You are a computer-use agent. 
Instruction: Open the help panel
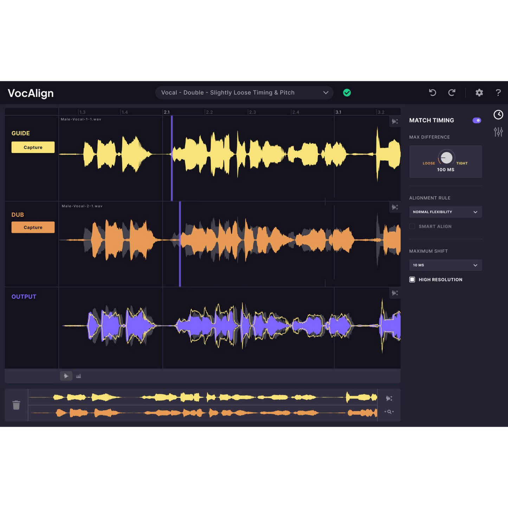(498, 92)
